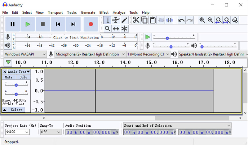This screenshot has height=145, width=248.
Task: Toggle Solo on the Audio Track
Action: click(24, 77)
